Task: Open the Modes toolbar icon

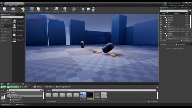Action: [x=23, y=9]
